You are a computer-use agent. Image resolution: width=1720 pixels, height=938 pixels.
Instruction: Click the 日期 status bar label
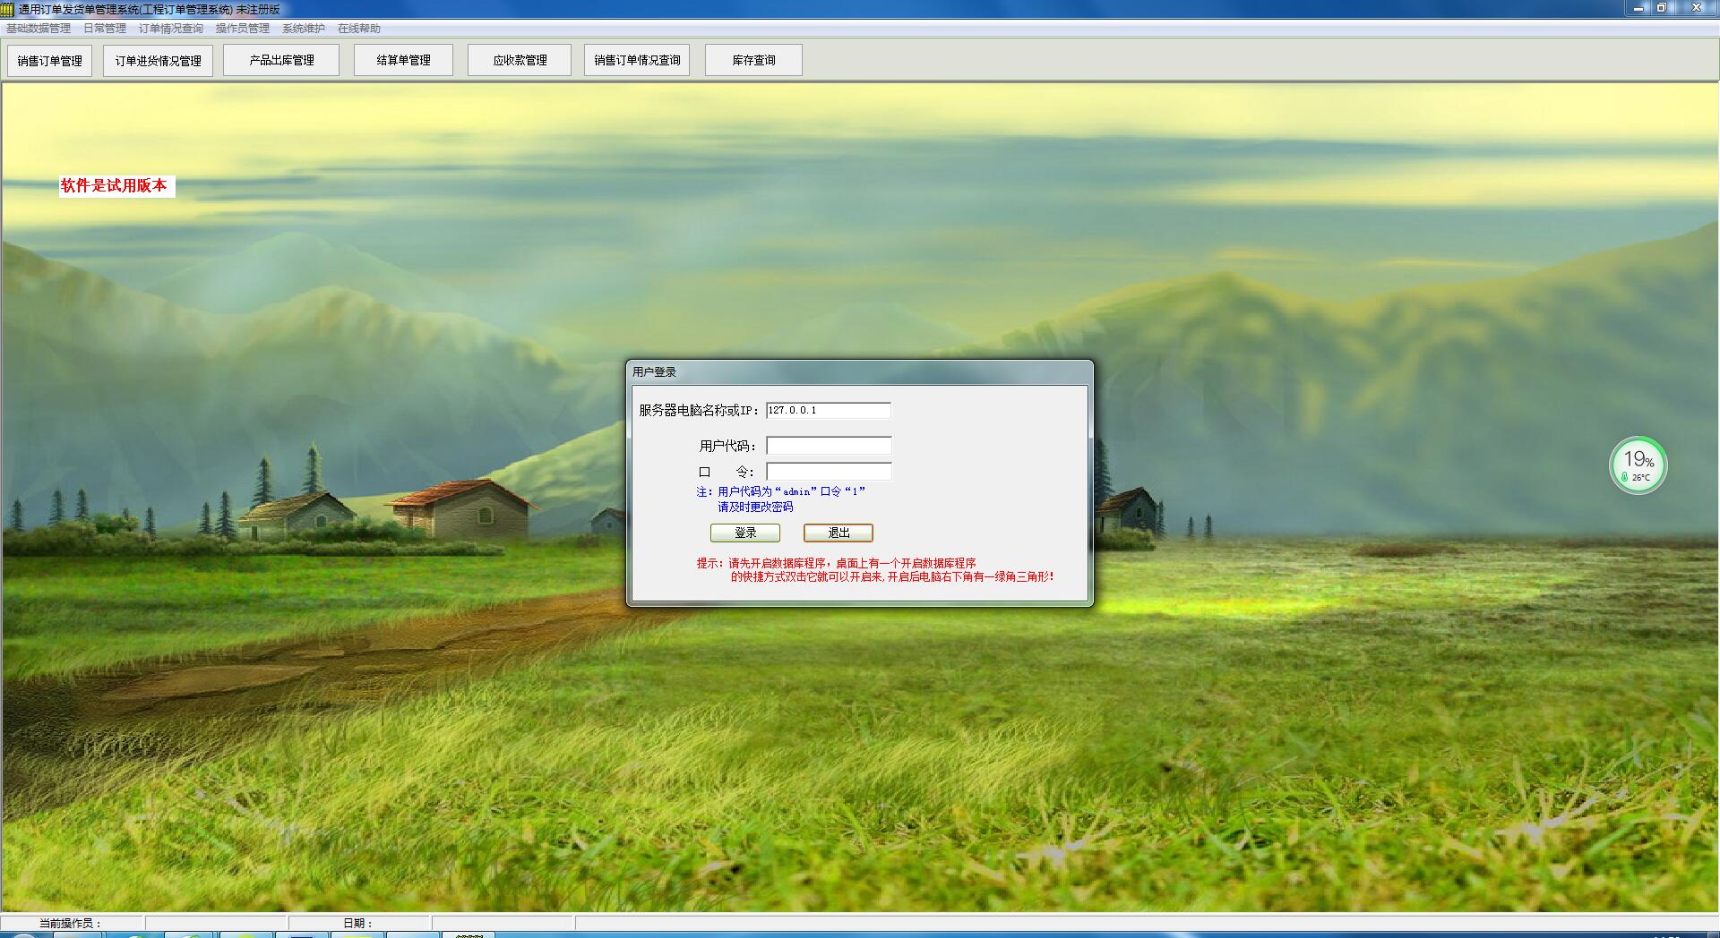(x=358, y=923)
